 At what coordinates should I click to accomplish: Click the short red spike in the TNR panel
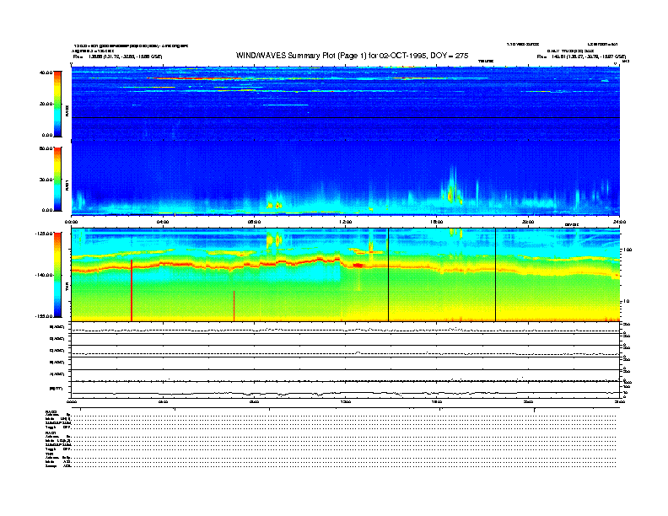coord(234,306)
